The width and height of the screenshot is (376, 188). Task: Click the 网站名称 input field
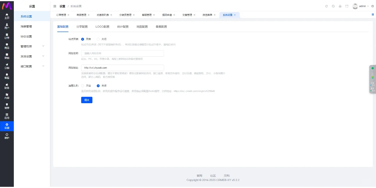[x=122, y=53]
